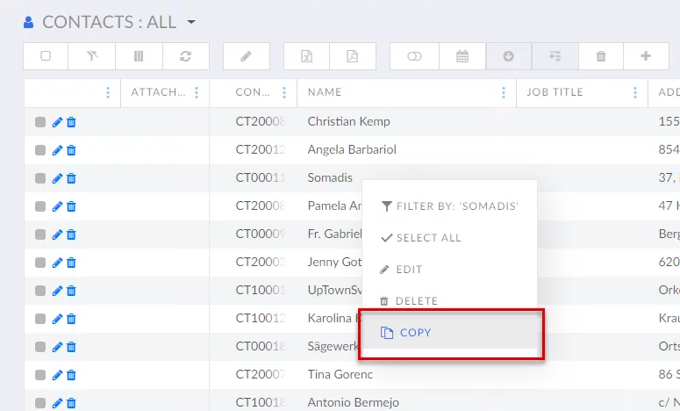Check the Christian Kemp row checkbox
This screenshot has width=680, height=411.
pyautogui.click(x=40, y=122)
